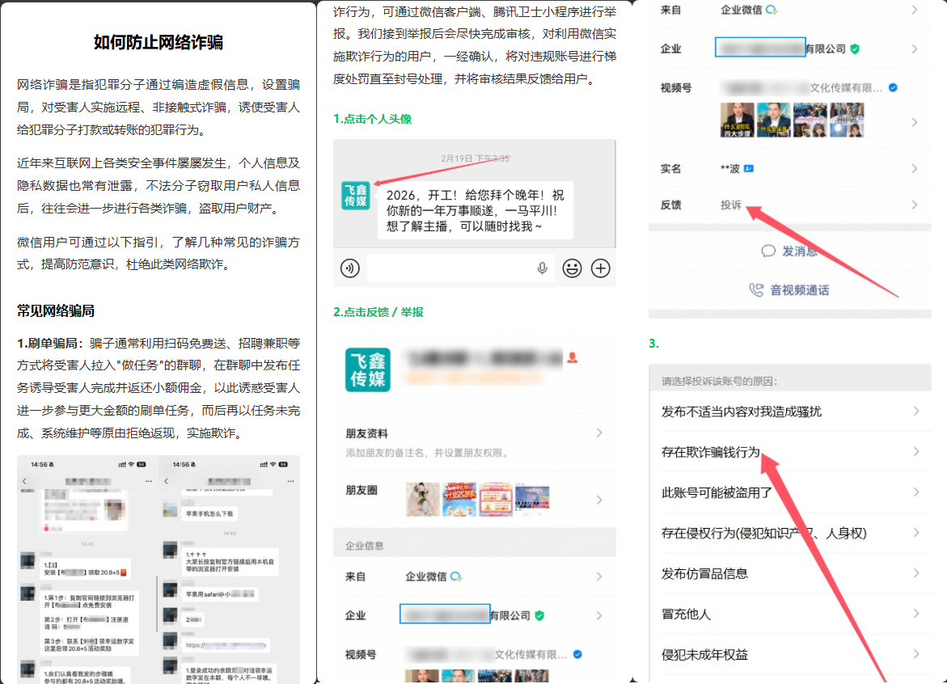
Task: Tap the 飞鑫传媒 avatar in the chat message
Action: coord(356,196)
